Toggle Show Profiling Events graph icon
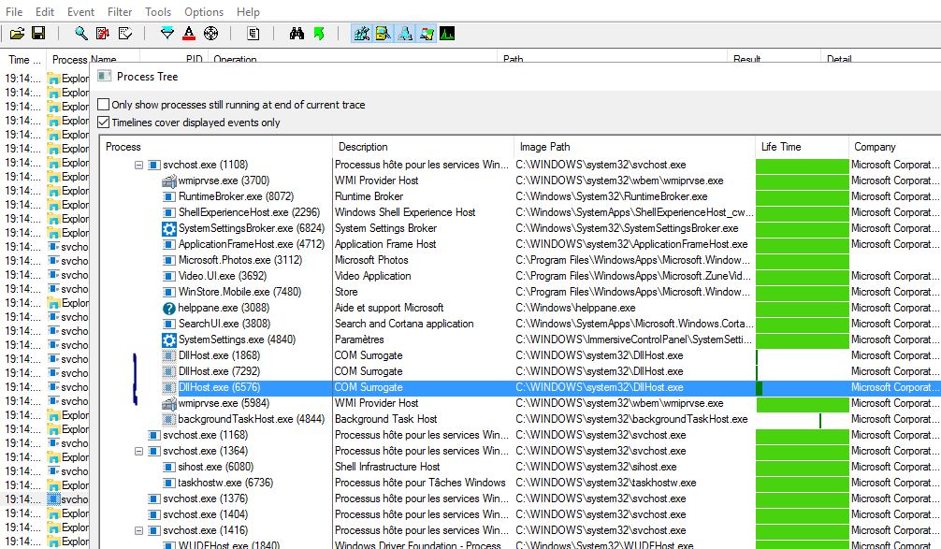Viewport: 941px width, 549px height. click(x=447, y=34)
